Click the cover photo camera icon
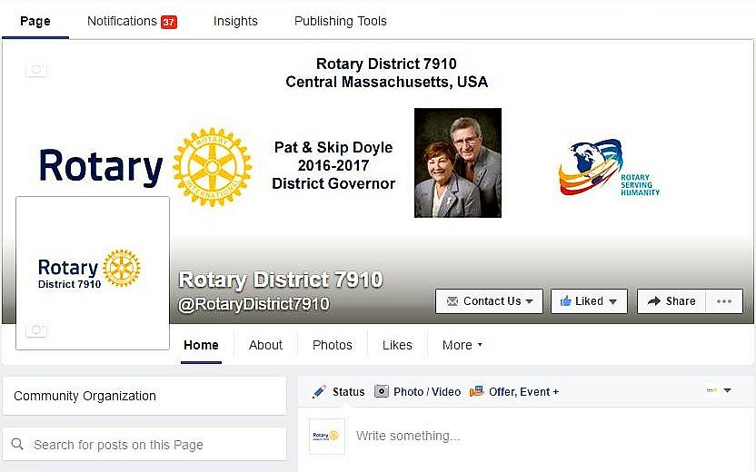 36,70
